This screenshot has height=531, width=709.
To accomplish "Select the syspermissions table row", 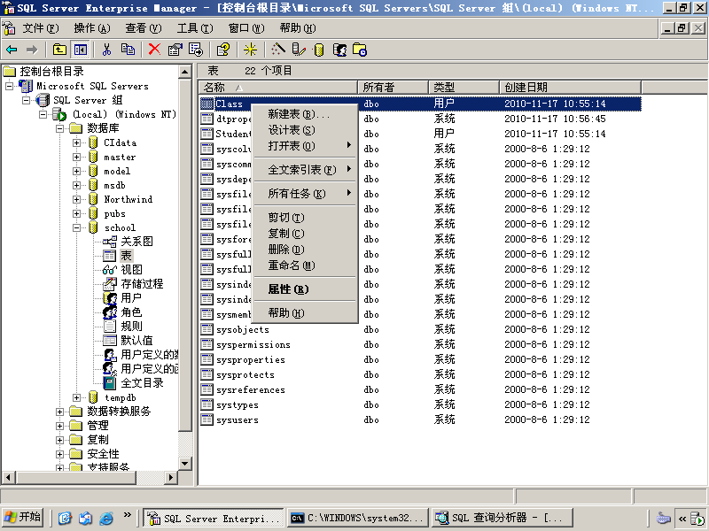I will 420,344.
